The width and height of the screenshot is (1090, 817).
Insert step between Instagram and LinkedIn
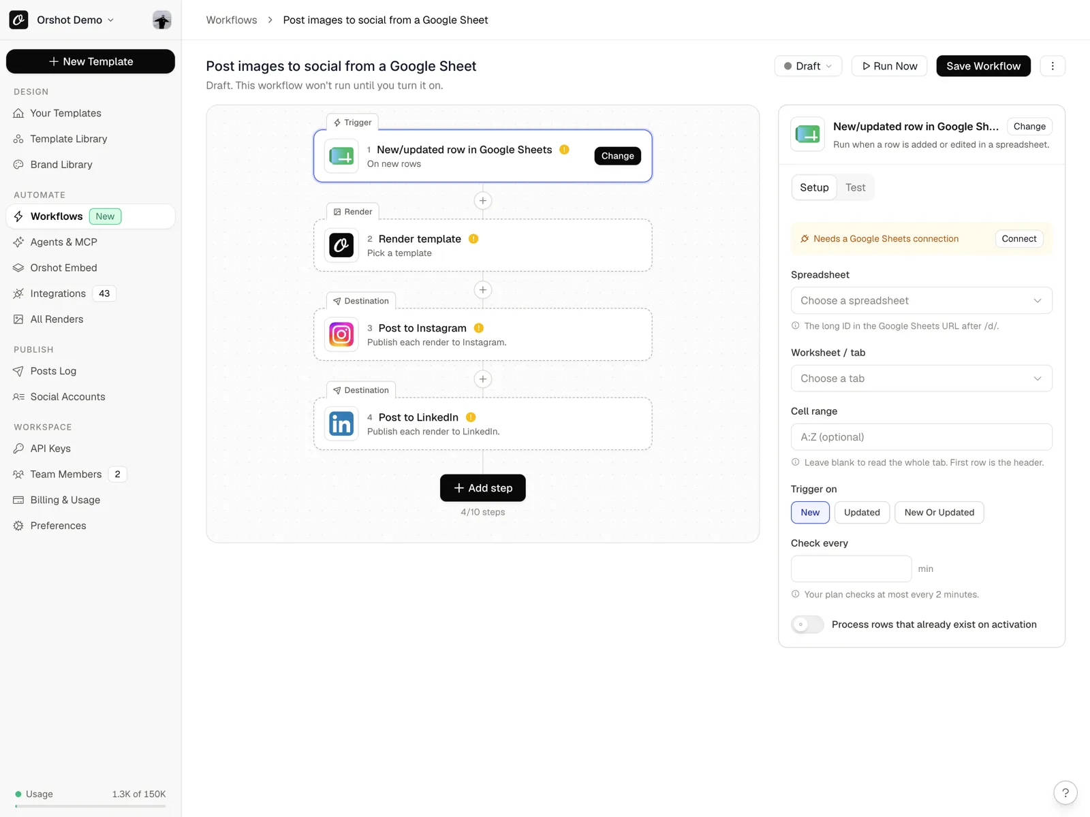click(x=483, y=379)
